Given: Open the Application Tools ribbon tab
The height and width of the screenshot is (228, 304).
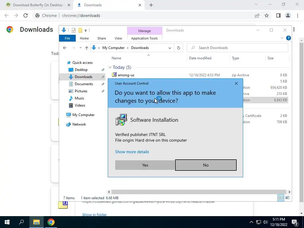Looking at the screenshot, I should [x=145, y=38].
